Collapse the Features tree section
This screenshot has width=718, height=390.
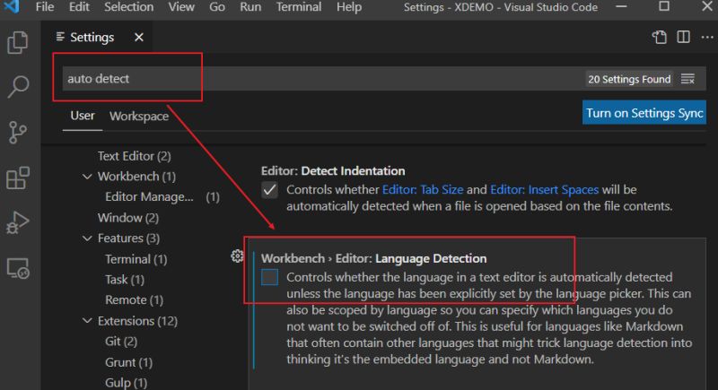[87, 238]
